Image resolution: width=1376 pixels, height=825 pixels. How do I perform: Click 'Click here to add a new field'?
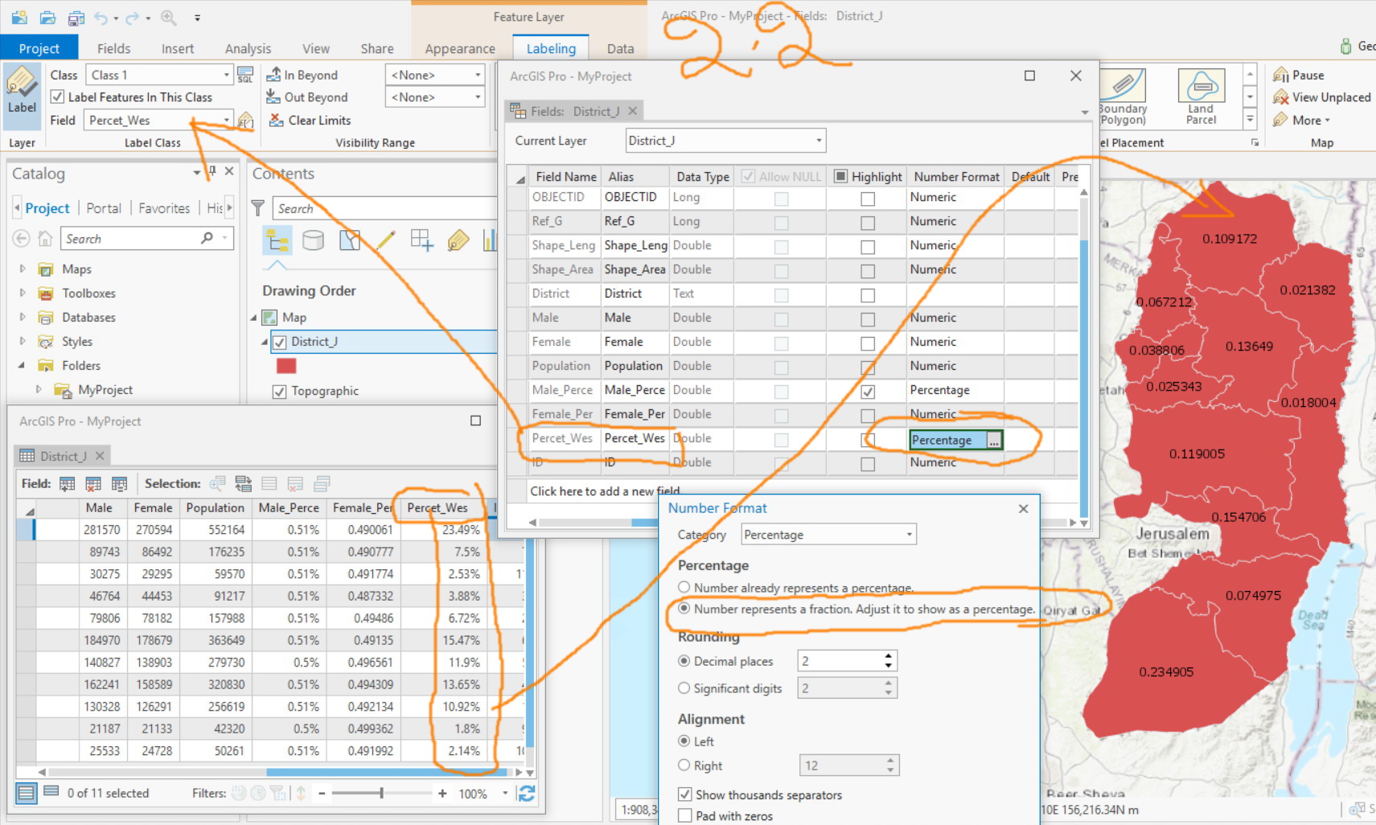click(605, 491)
